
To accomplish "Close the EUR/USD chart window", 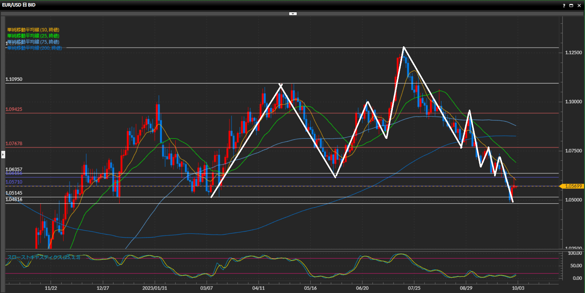I will coord(579,5).
